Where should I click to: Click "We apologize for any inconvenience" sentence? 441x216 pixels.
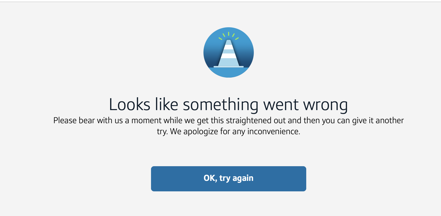[235, 131]
